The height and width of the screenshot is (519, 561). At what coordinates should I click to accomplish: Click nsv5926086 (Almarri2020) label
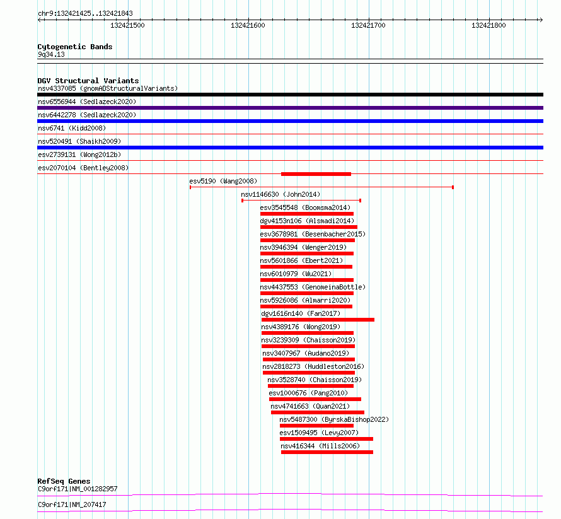305,300
